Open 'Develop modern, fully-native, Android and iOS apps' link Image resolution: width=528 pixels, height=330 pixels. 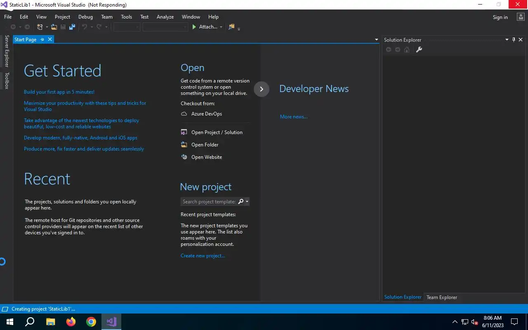80,138
